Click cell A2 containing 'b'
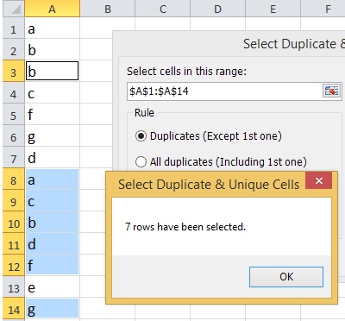Viewport: 345px width, 321px height. pyautogui.click(x=52, y=49)
